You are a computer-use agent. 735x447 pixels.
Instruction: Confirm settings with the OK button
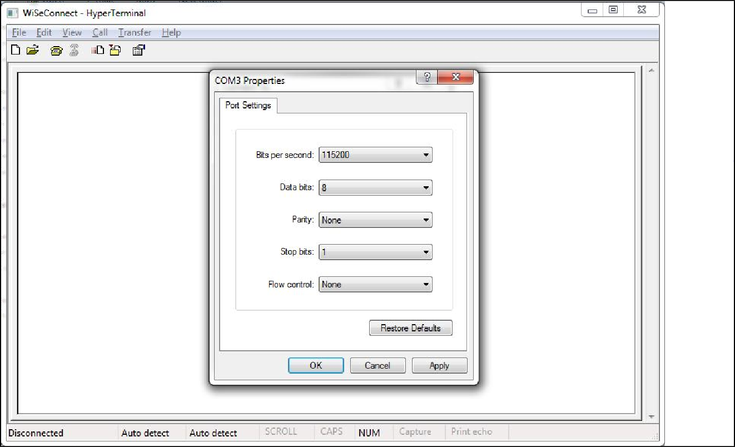coord(316,365)
